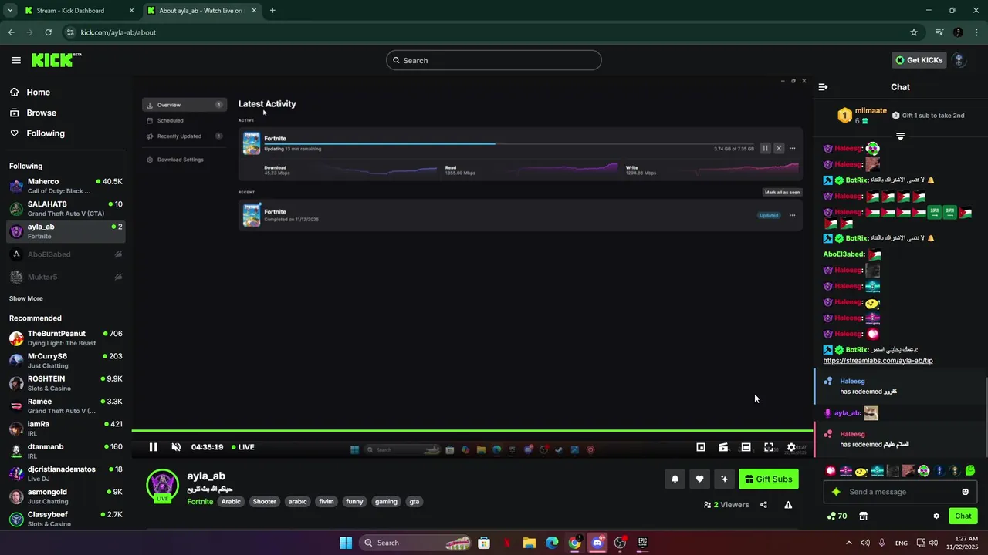Pause the live stream
This screenshot has width=988, height=555.
click(x=153, y=447)
